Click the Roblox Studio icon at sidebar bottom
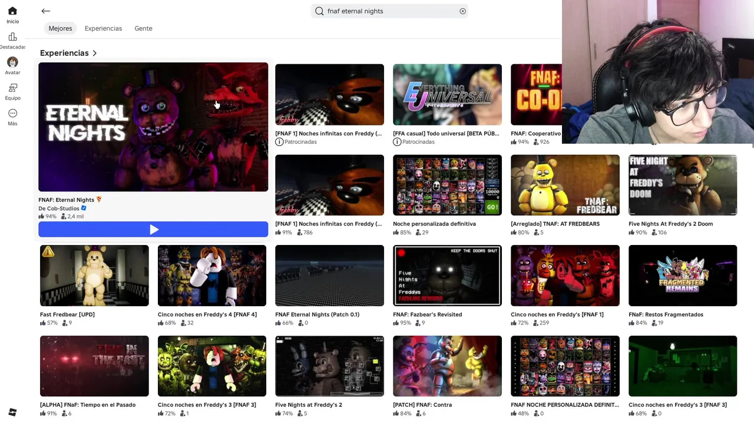 (x=12, y=412)
